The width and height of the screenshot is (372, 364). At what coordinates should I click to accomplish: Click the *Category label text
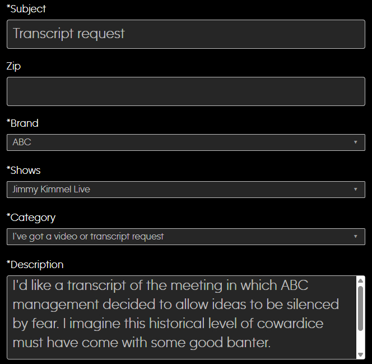click(31, 218)
